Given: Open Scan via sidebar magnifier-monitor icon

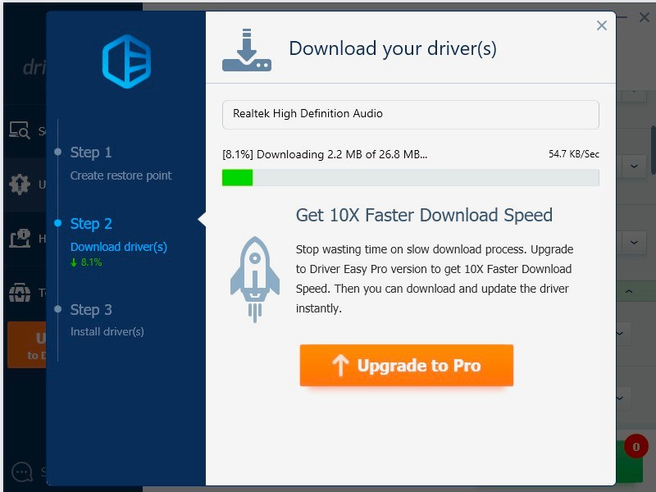Looking at the screenshot, I should coord(19,130).
